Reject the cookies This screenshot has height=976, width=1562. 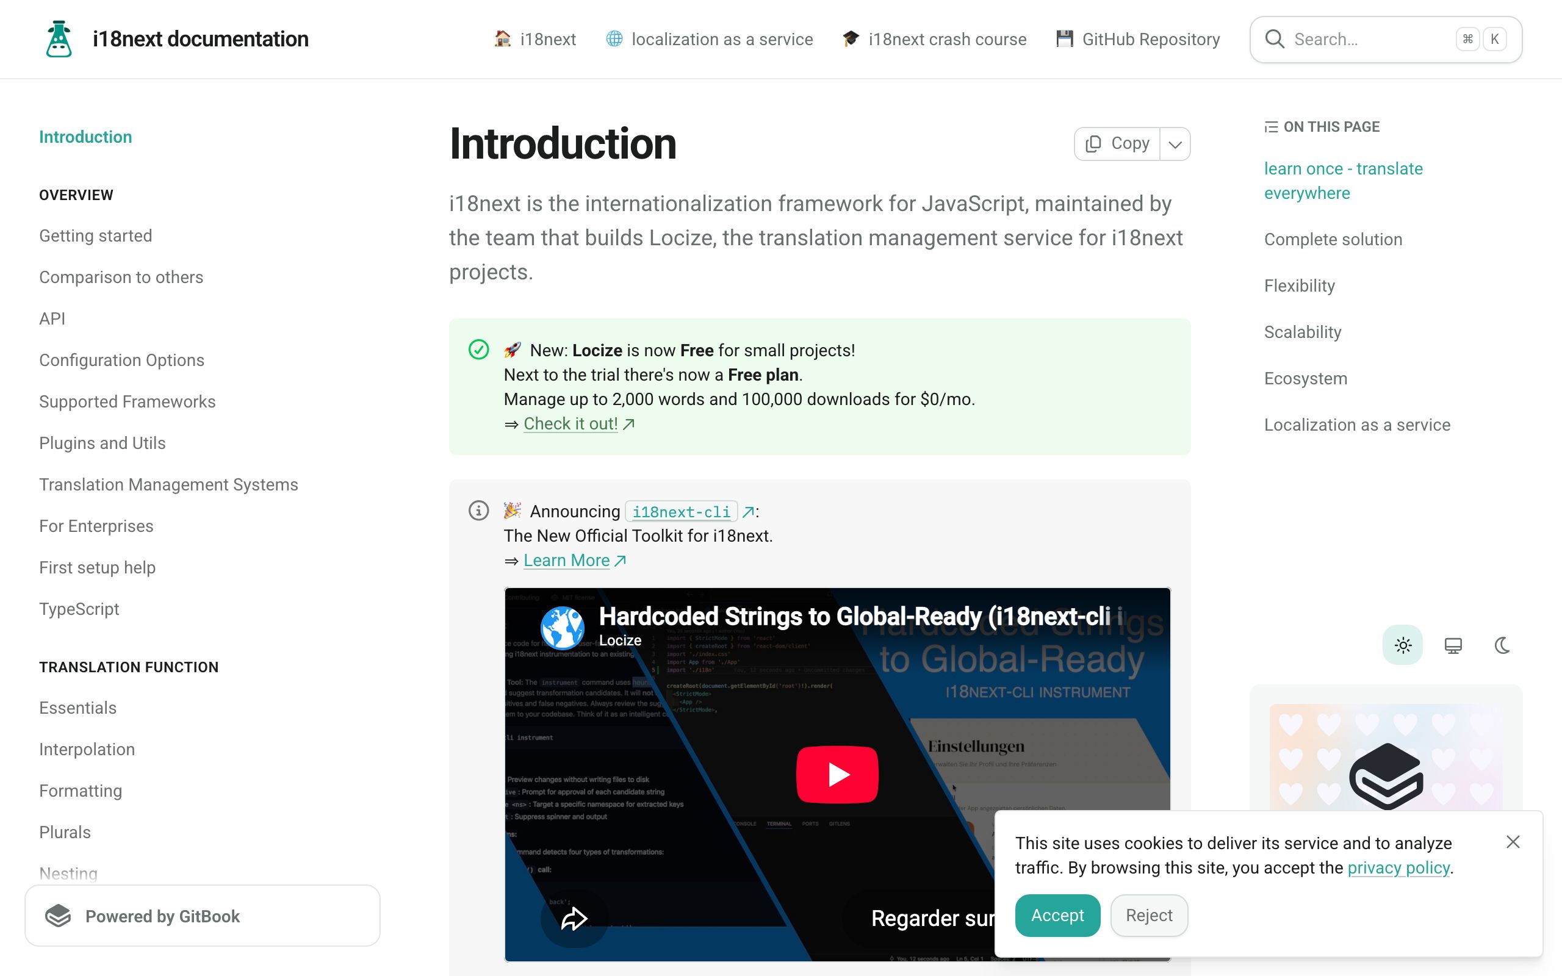(1149, 916)
